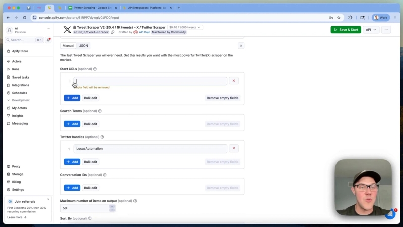The height and width of the screenshot is (227, 403).
Task: Open the Chrome three-dot menu
Action: coord(395,18)
